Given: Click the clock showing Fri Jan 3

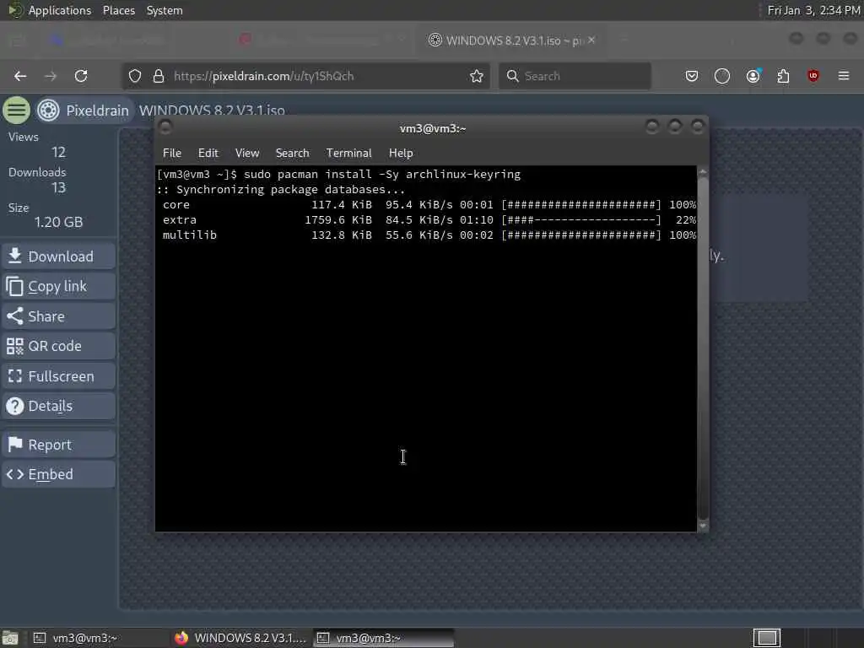Looking at the screenshot, I should pos(813,10).
